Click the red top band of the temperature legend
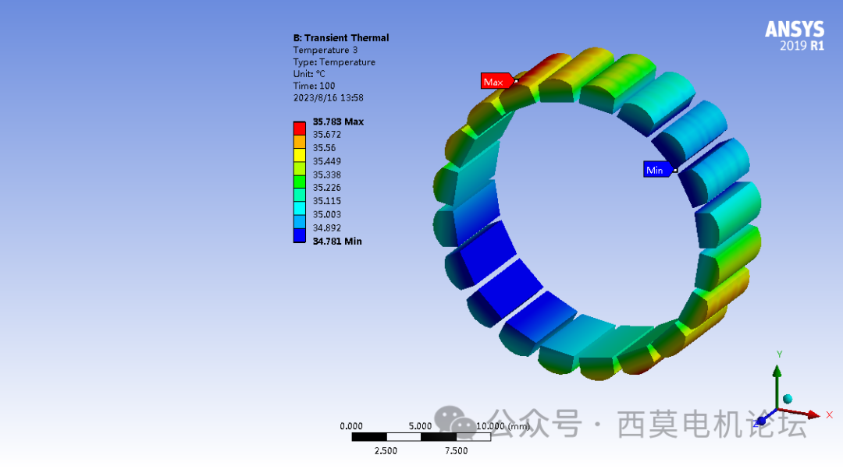 point(299,125)
